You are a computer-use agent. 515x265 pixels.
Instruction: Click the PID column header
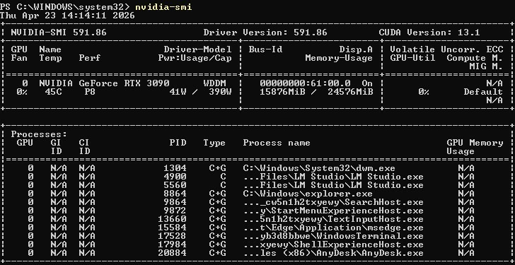click(x=178, y=143)
